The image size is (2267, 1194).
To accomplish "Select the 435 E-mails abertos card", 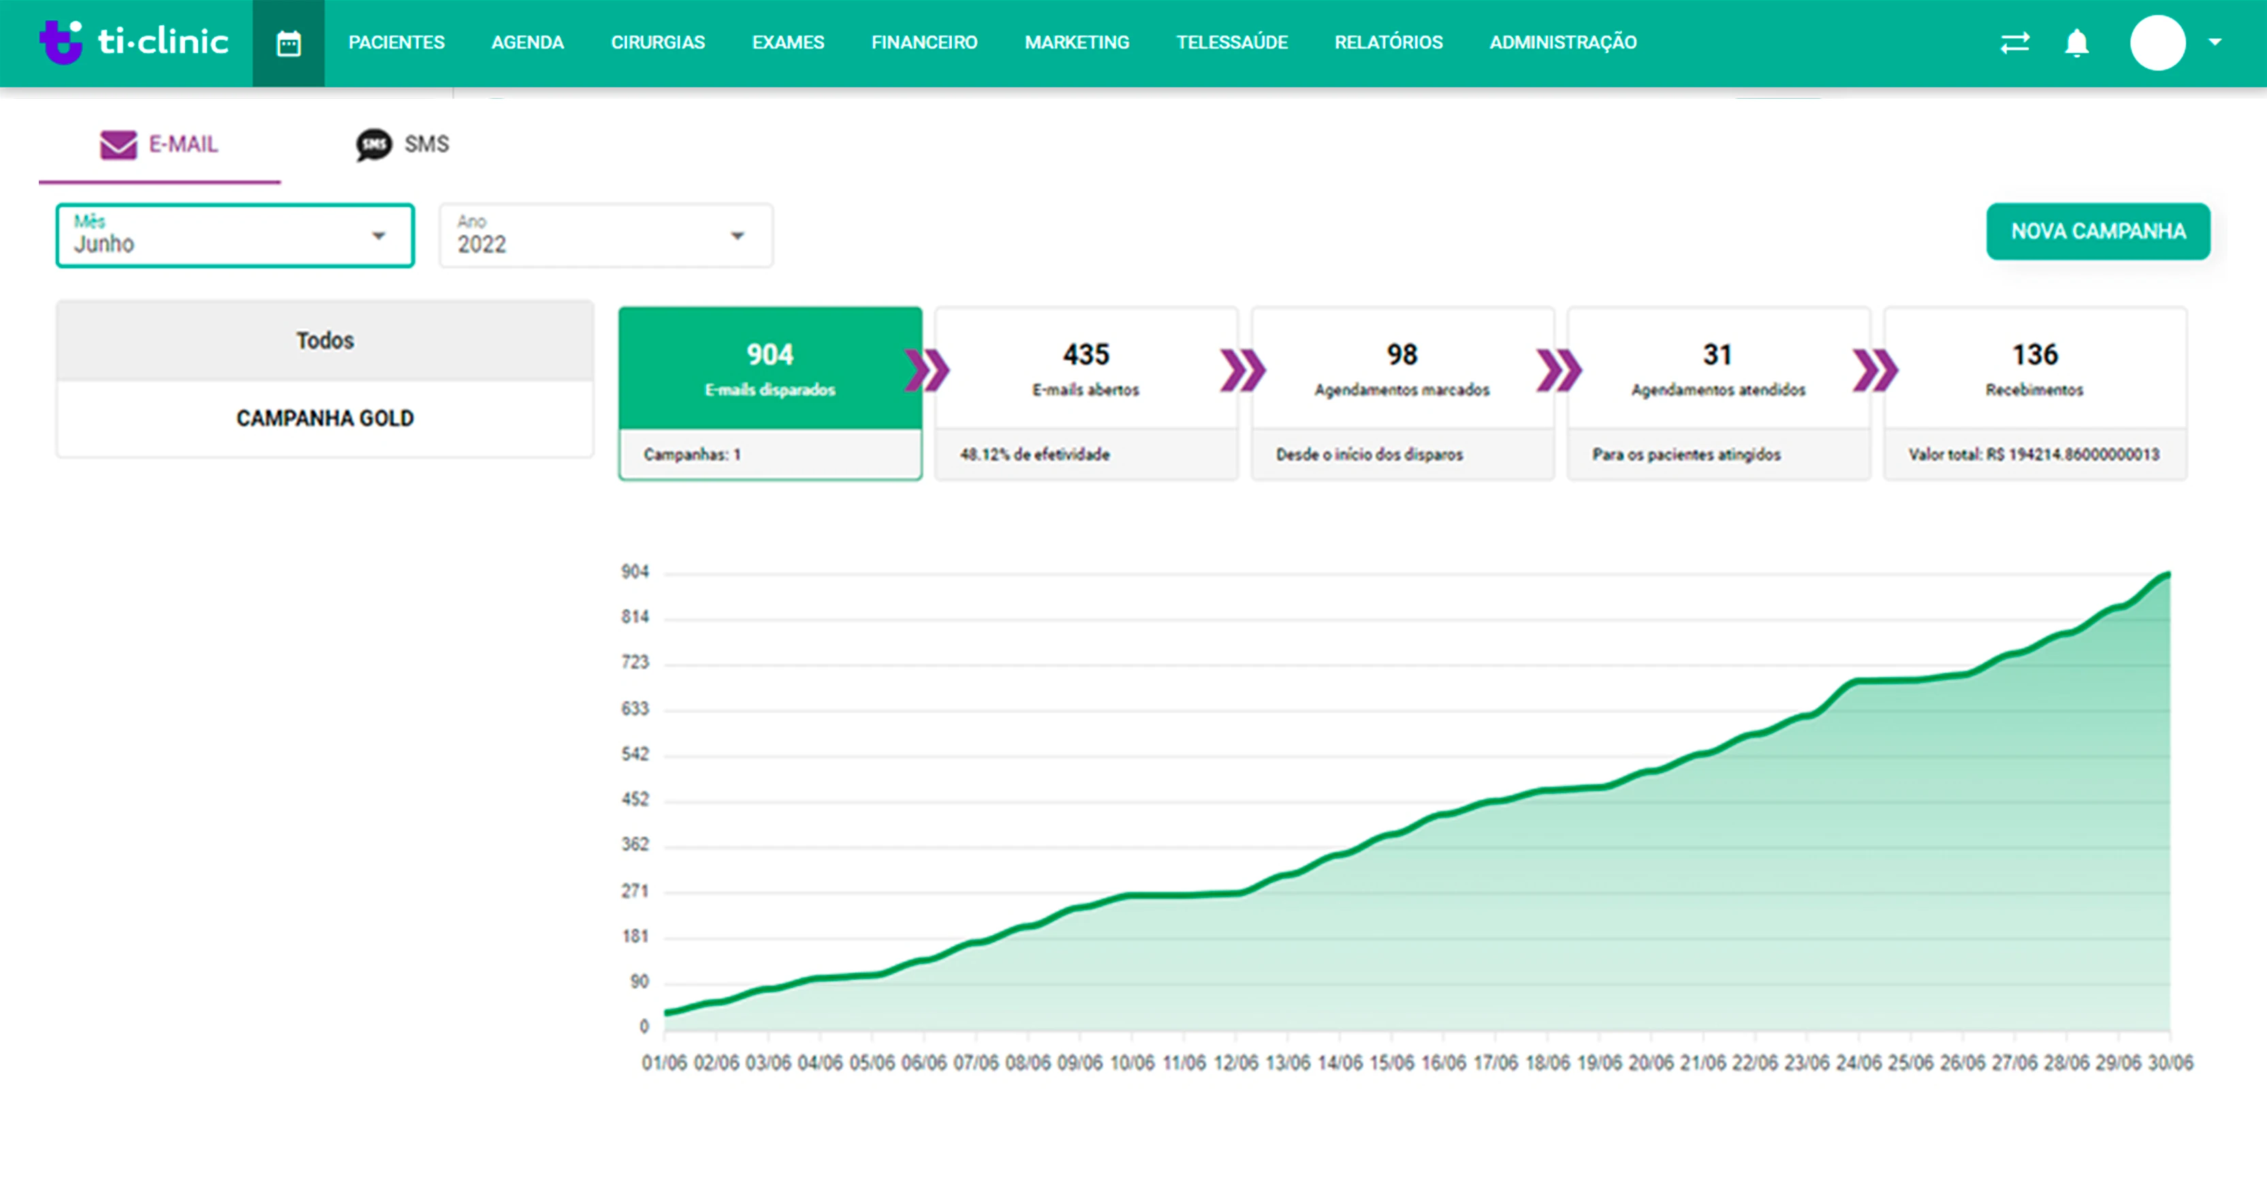I will coord(1086,392).
